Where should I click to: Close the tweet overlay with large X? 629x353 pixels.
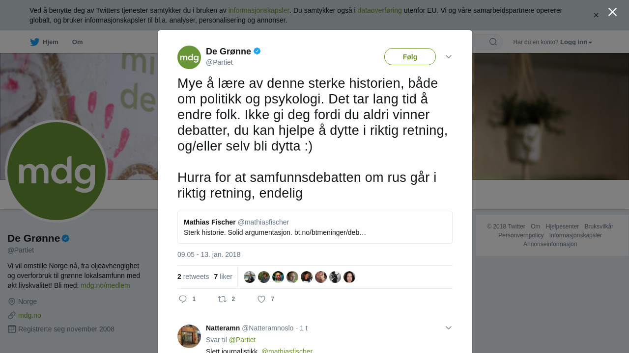point(612,12)
